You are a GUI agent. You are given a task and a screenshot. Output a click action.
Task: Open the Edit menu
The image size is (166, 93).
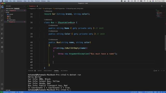(x=14, y=1)
